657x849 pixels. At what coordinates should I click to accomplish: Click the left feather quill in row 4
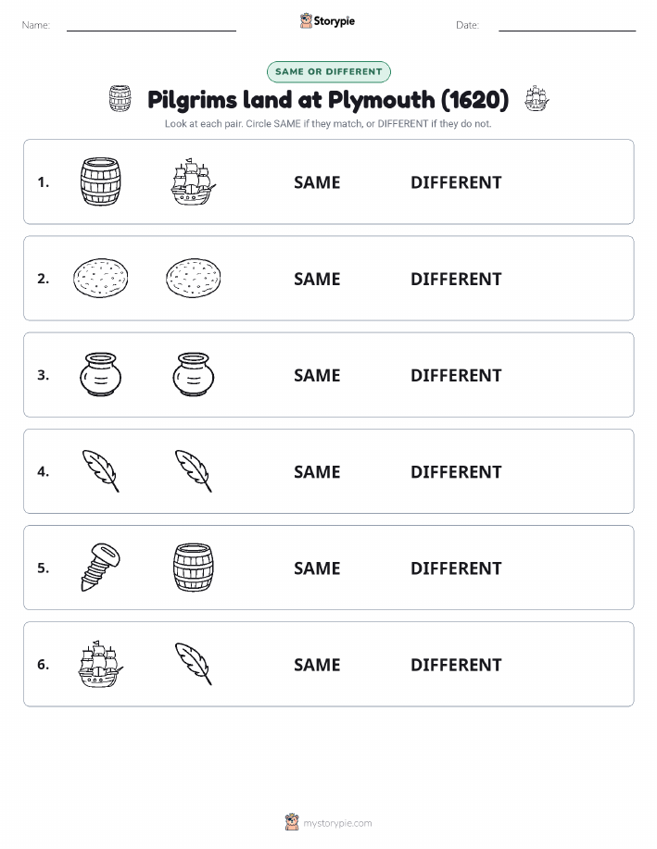(x=100, y=470)
